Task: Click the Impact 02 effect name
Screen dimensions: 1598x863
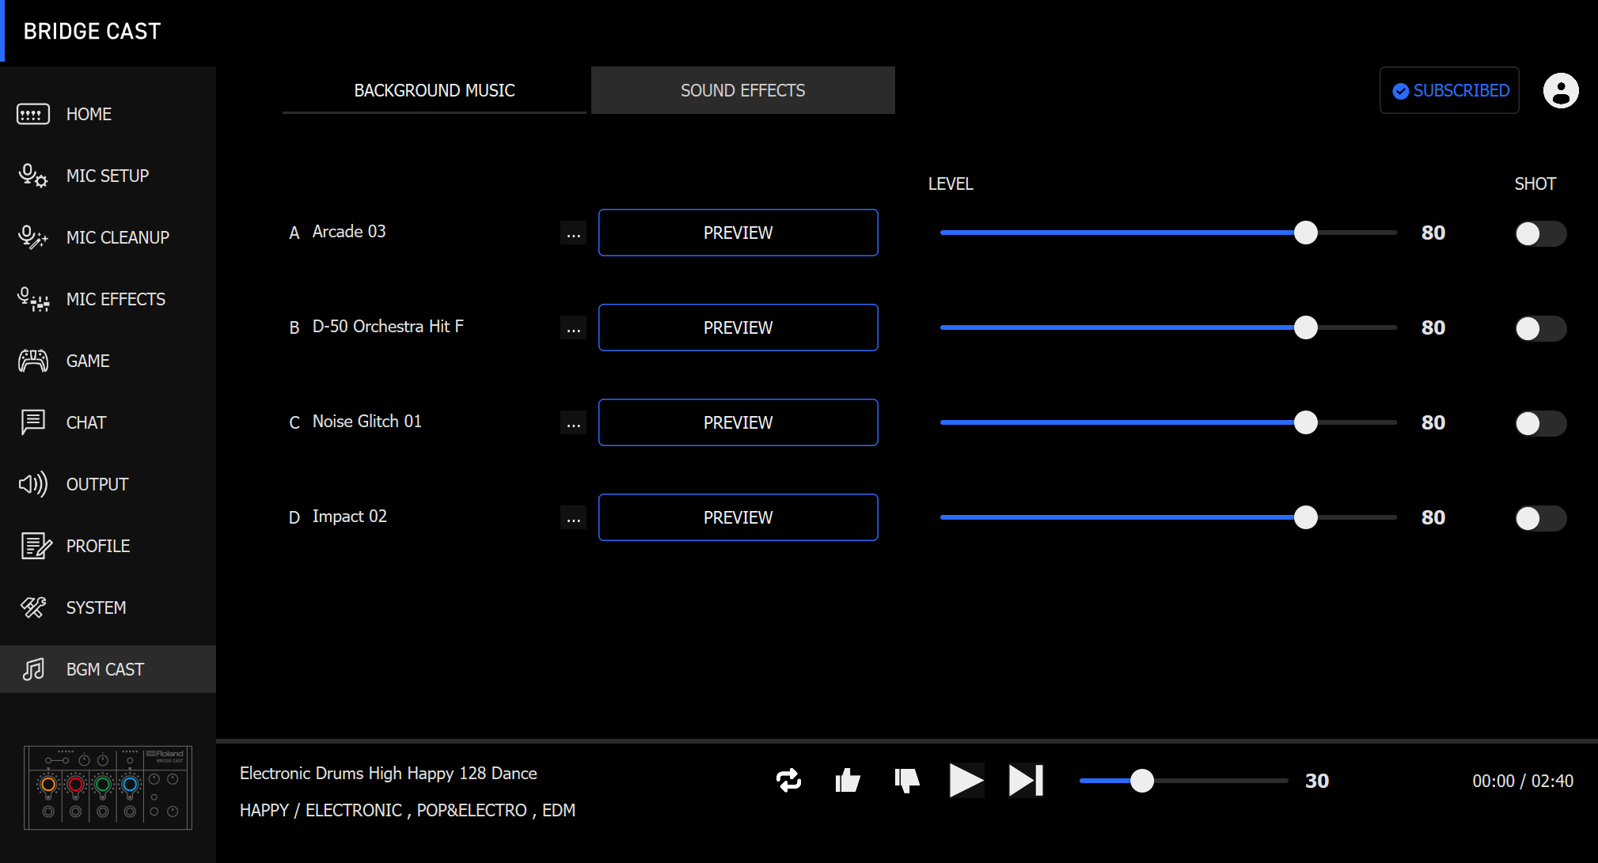Action: click(x=350, y=516)
